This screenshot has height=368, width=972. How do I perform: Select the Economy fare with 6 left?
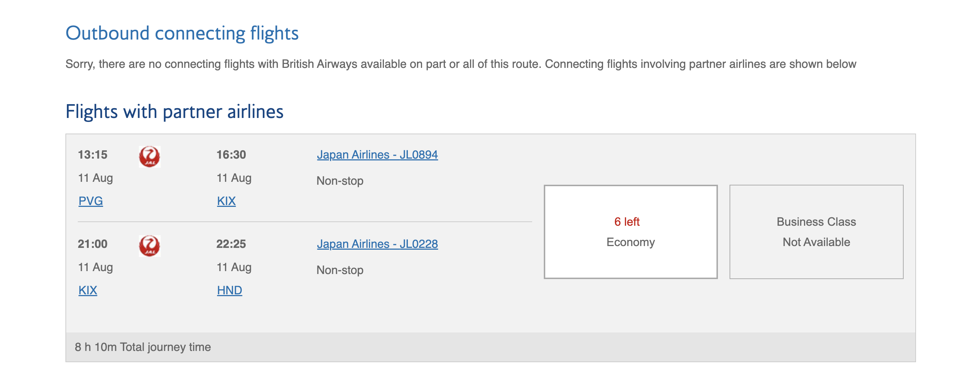[631, 232]
